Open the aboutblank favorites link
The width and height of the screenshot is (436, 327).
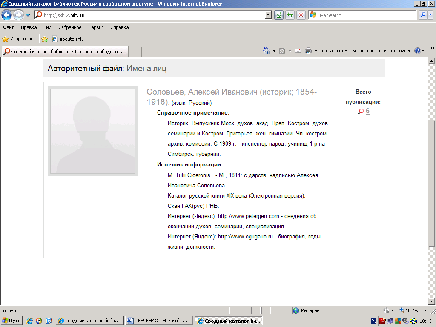pyautogui.click(x=67, y=39)
